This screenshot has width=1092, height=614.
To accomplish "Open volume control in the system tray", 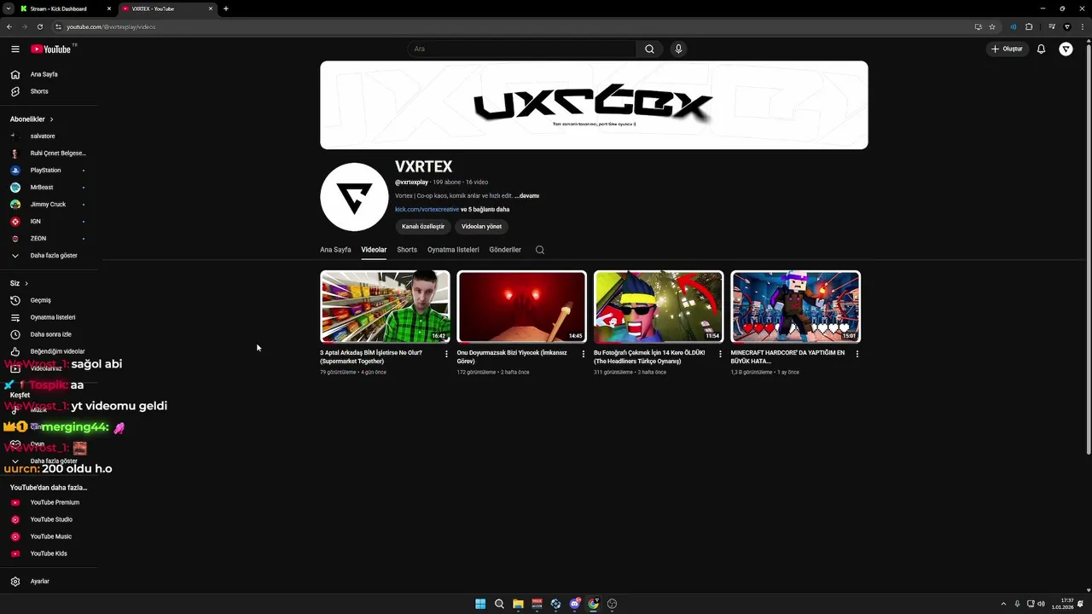I will pos(1041,604).
